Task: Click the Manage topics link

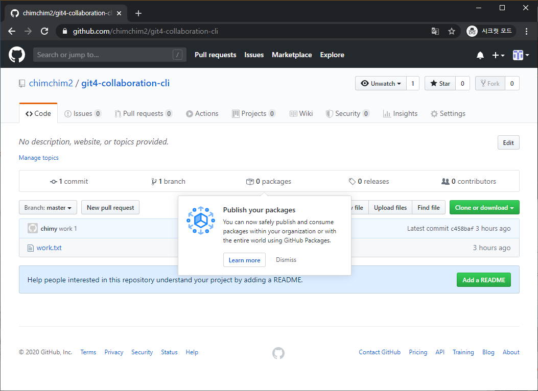Action: pos(39,158)
